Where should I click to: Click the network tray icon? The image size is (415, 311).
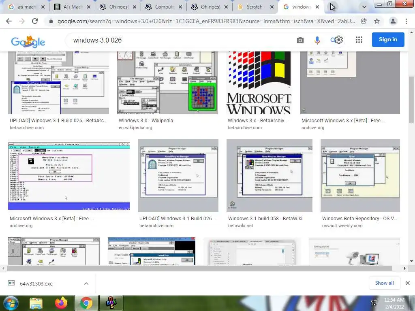[374, 303]
